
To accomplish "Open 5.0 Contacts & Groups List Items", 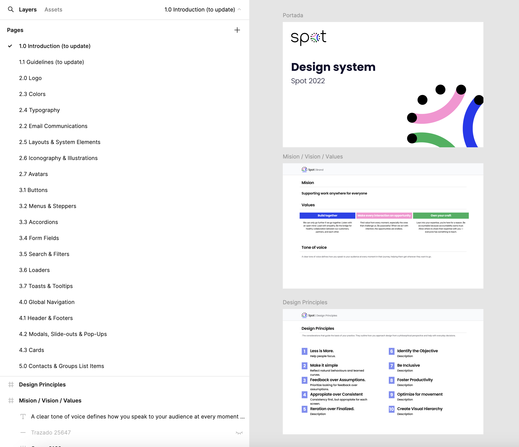I will [62, 366].
